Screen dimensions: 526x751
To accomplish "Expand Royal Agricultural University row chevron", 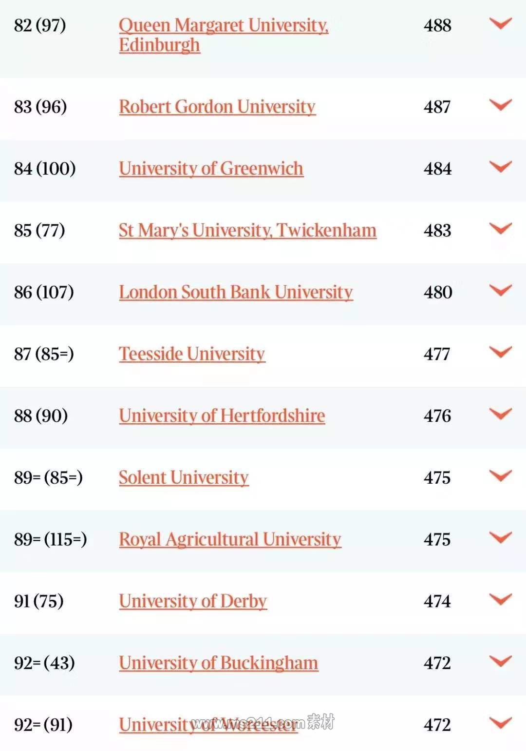I will point(500,537).
